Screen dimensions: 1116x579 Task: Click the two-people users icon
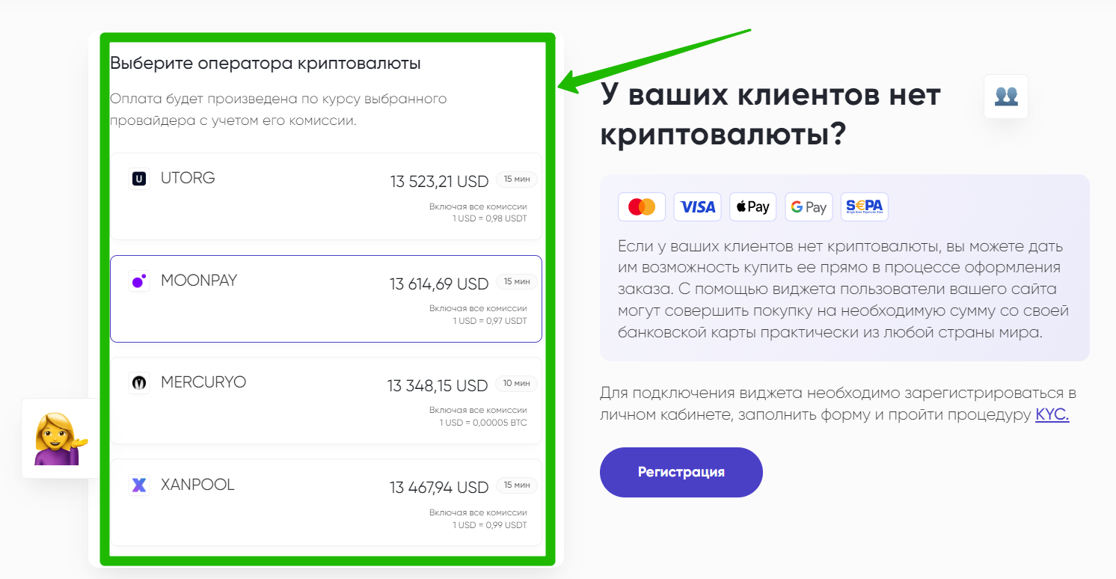(1006, 96)
